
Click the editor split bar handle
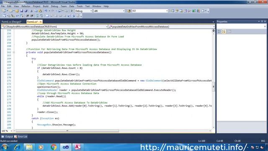click(214, 31)
